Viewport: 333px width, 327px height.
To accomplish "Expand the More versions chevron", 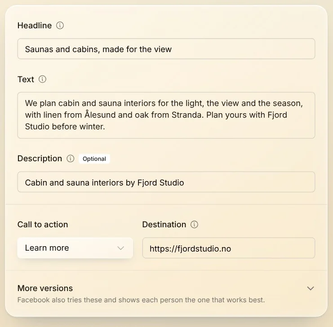I will point(311,288).
